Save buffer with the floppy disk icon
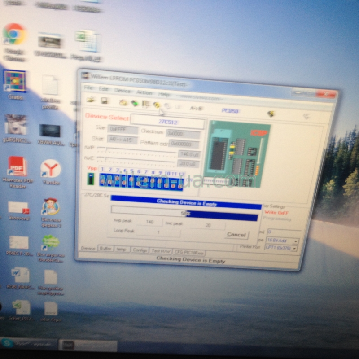This screenshot has height=359, width=359. pyautogui.click(x=104, y=101)
